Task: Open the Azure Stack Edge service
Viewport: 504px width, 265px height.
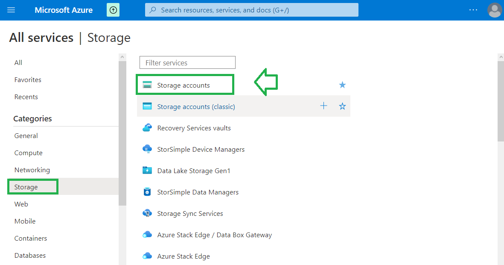Action: [x=184, y=256]
